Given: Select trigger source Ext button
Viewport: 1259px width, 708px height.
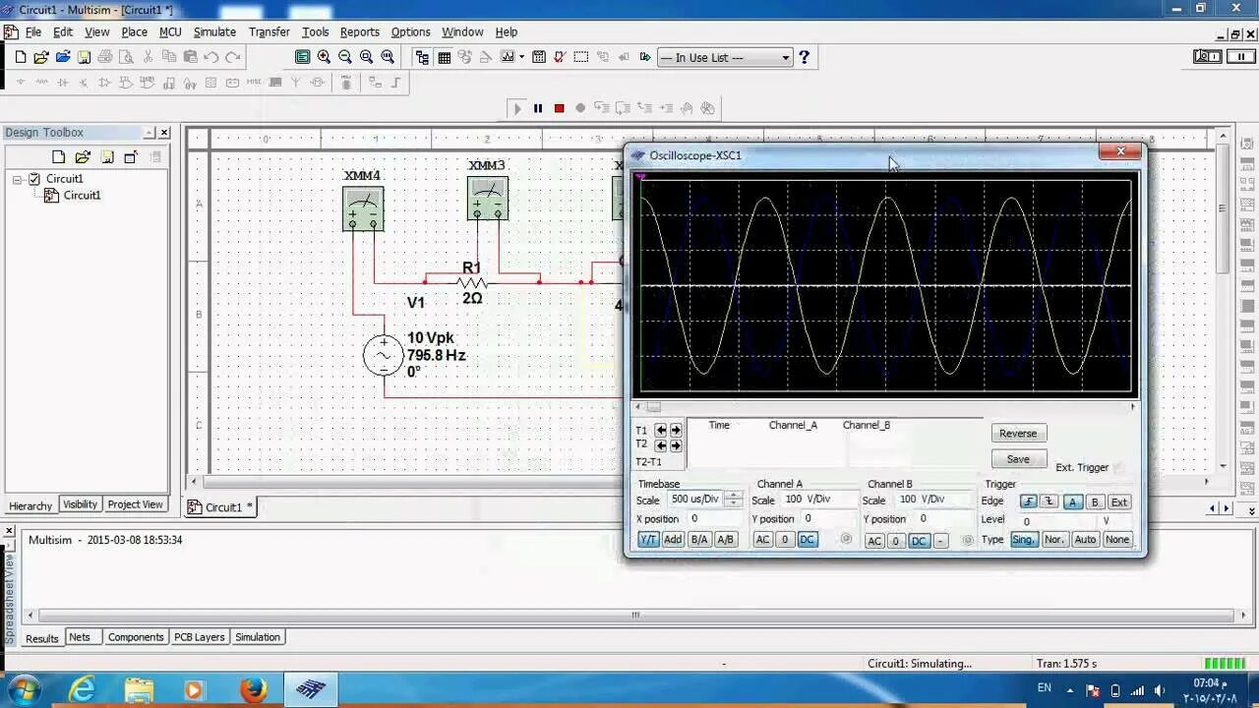Looking at the screenshot, I should click(x=1118, y=502).
